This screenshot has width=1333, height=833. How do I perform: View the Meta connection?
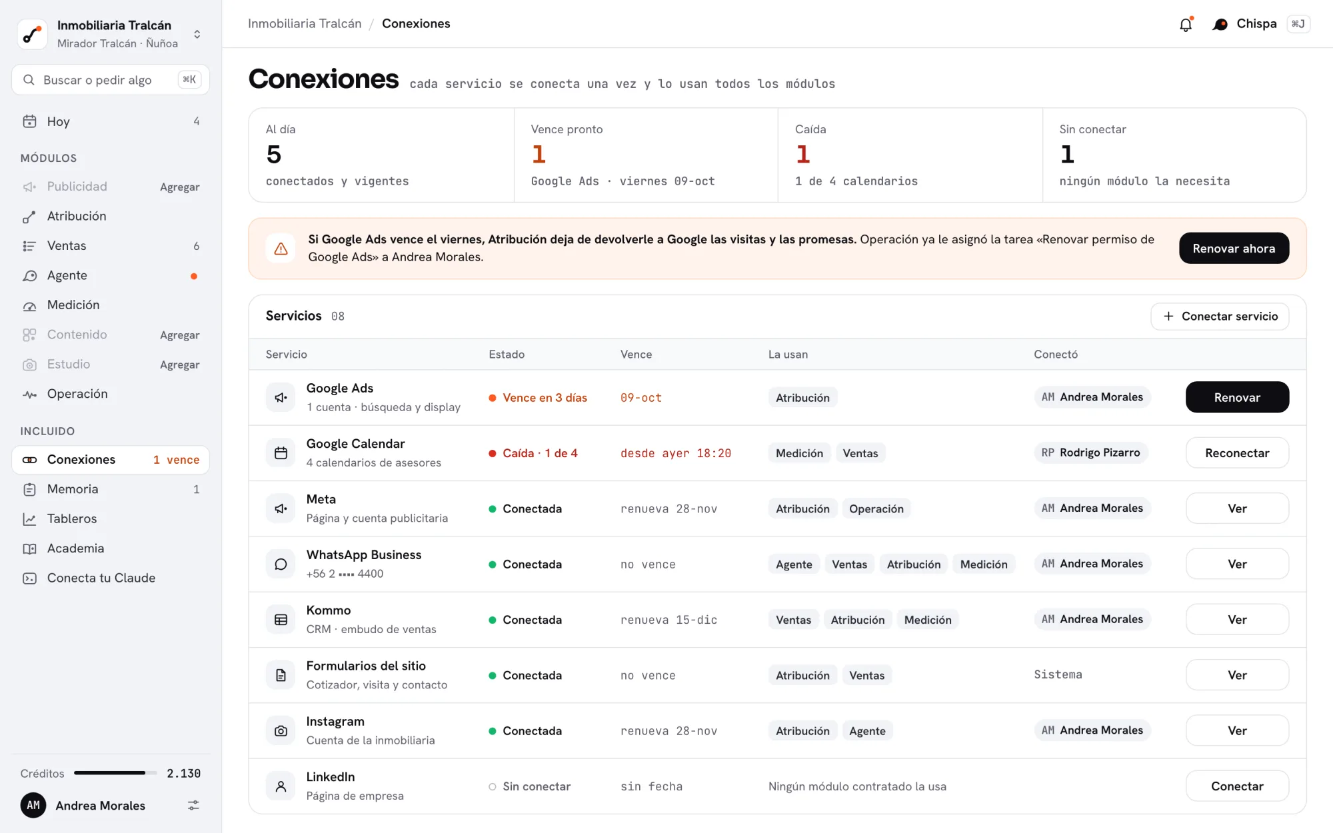tap(1237, 508)
